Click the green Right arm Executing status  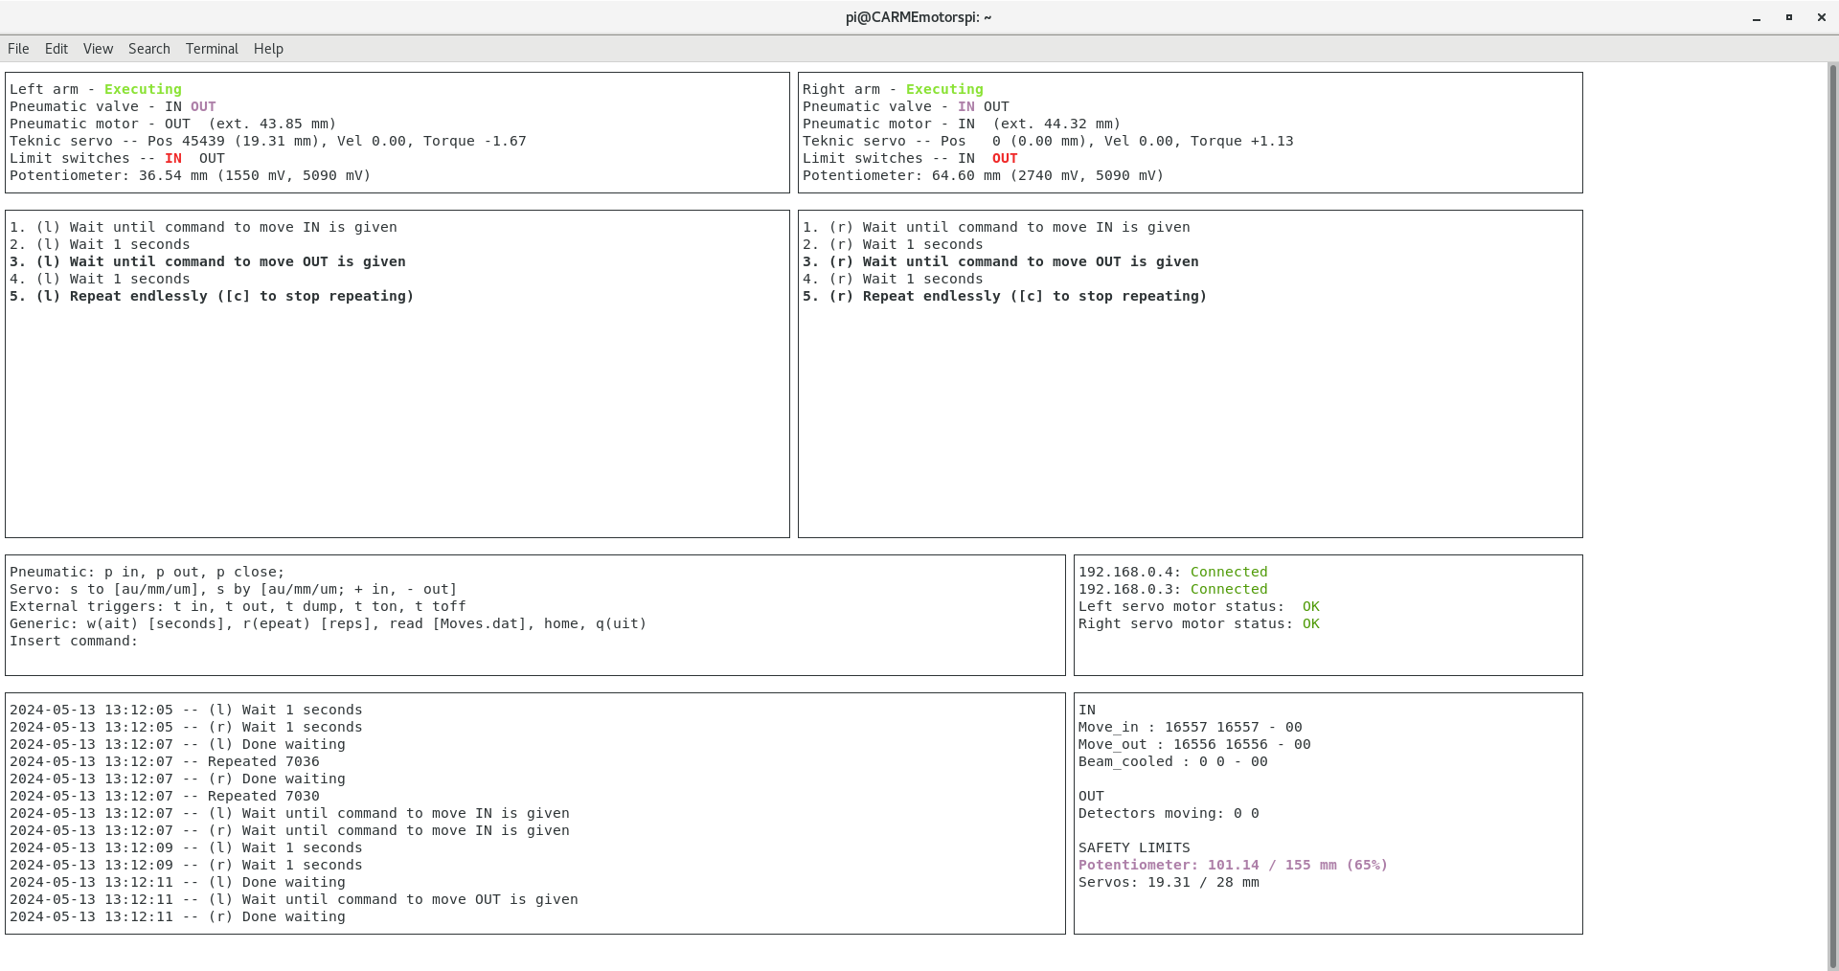(x=944, y=89)
